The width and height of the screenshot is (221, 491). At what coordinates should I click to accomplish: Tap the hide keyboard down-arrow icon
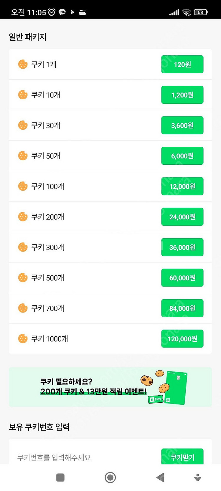point(198,477)
